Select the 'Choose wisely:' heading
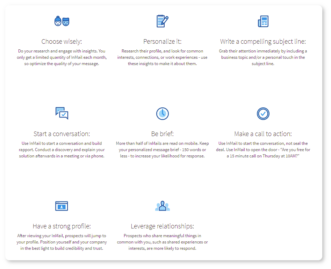 (x=62, y=41)
